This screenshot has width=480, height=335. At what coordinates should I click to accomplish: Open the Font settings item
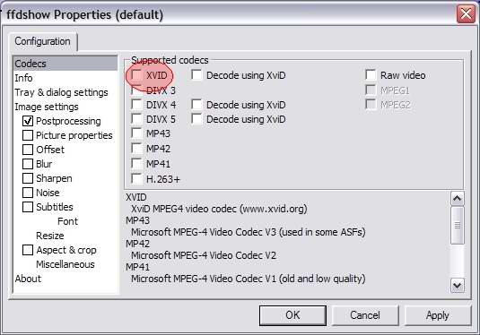pyautogui.click(x=67, y=221)
